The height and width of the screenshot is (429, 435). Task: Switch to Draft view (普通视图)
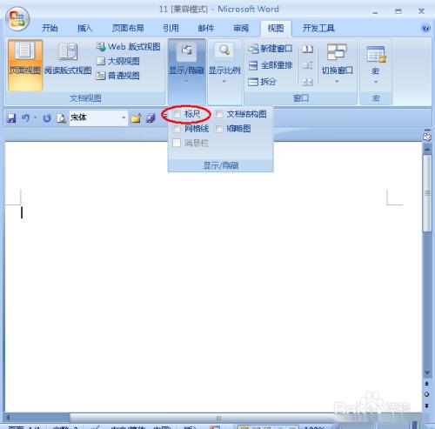pos(117,76)
